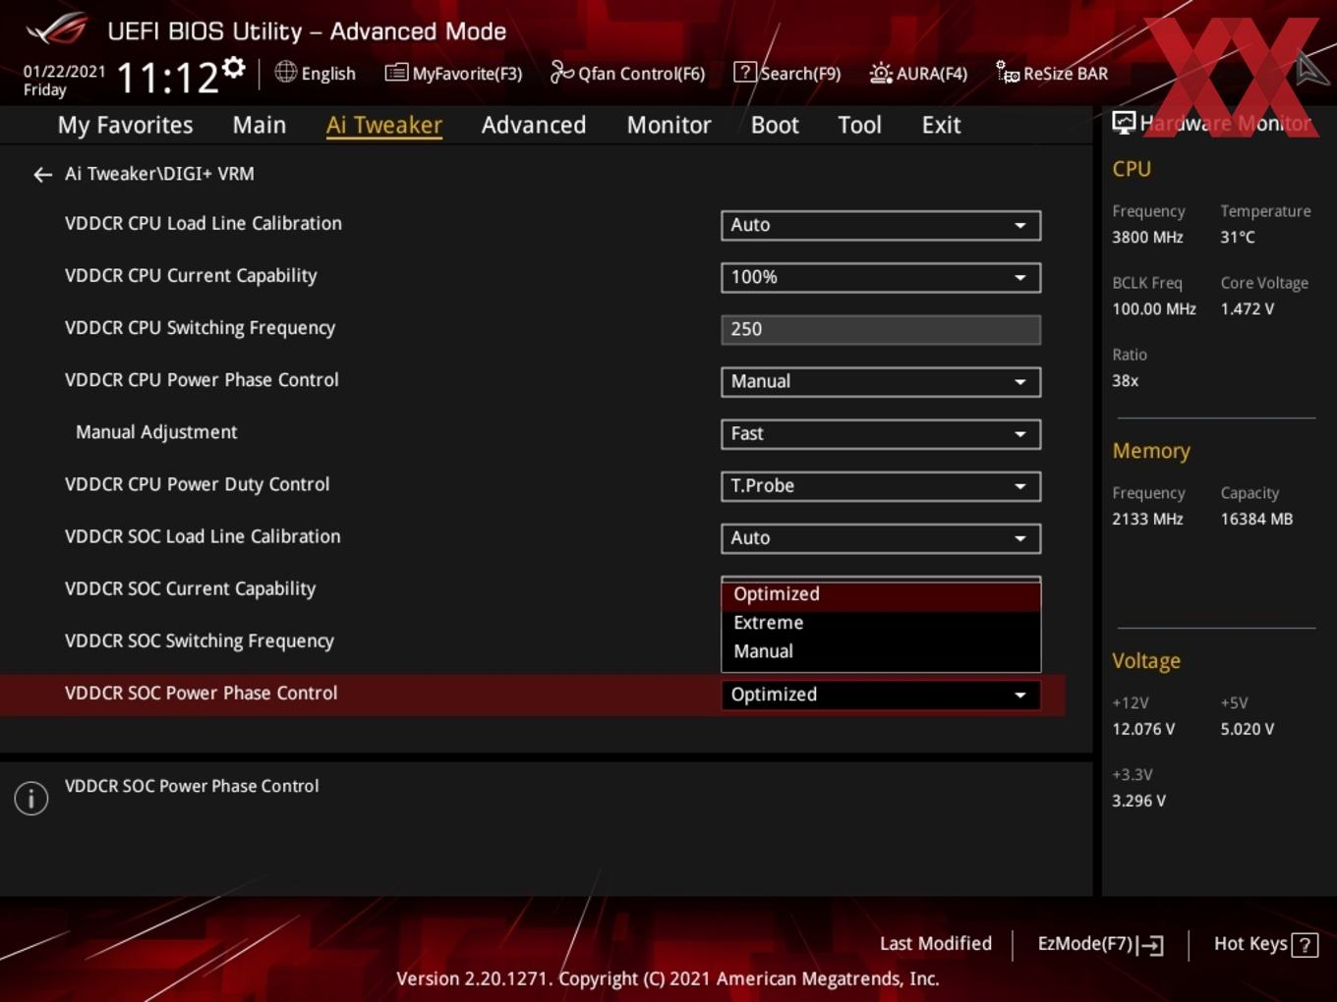The width and height of the screenshot is (1337, 1002).
Task: Click Search(F9) question mark icon
Action: pyautogui.click(x=745, y=73)
